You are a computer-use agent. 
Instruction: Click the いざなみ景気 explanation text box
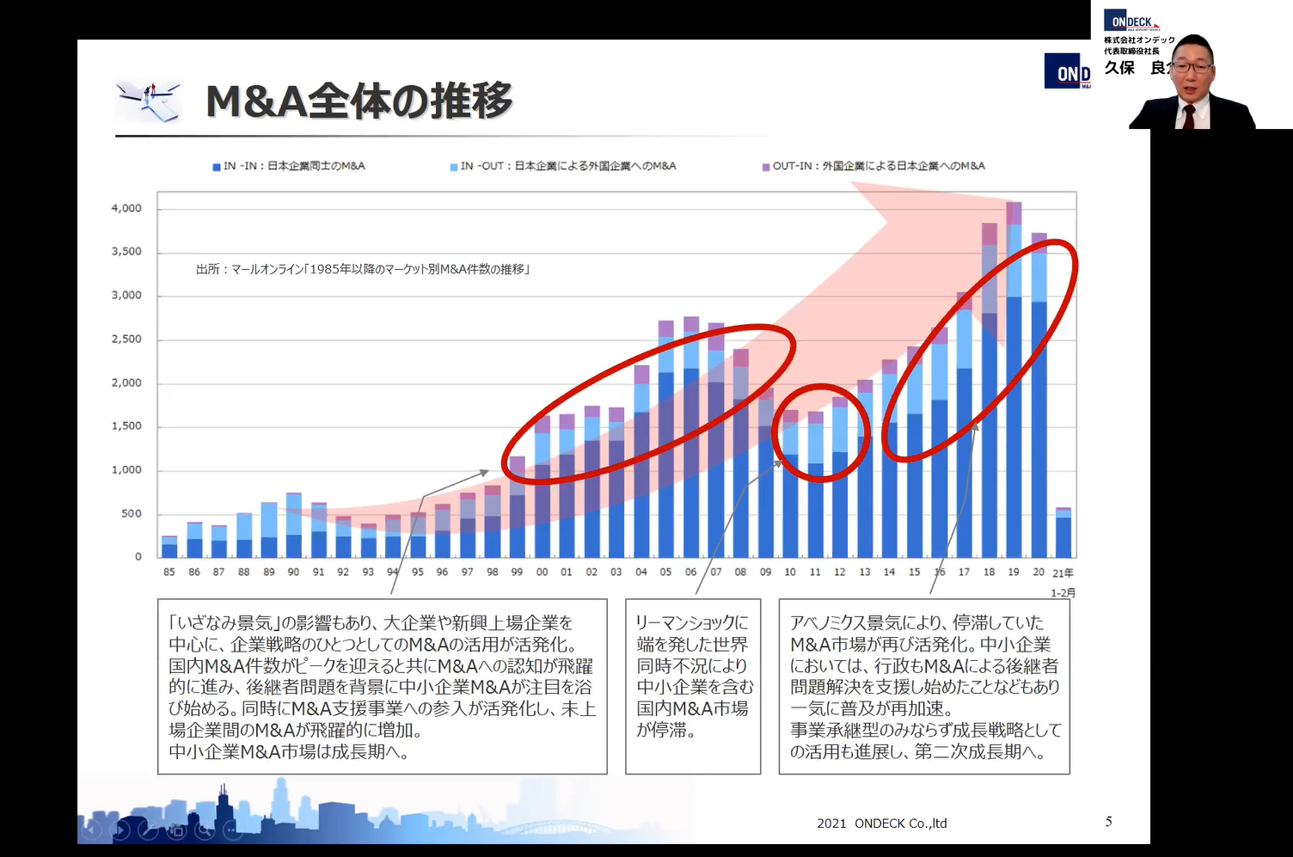click(x=383, y=687)
